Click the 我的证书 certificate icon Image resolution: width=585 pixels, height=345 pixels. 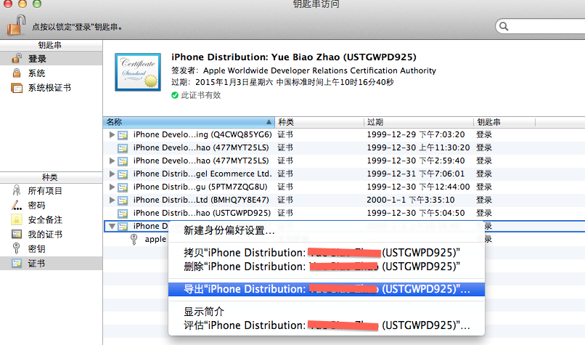17,234
